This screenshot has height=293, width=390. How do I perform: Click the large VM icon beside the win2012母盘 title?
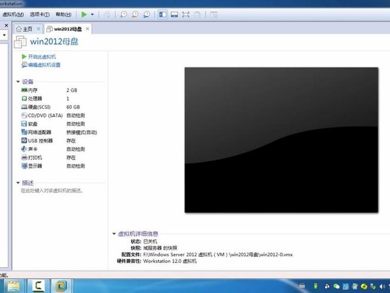coord(20,42)
